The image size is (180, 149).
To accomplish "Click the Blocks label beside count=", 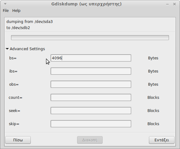I will pos(153,97).
